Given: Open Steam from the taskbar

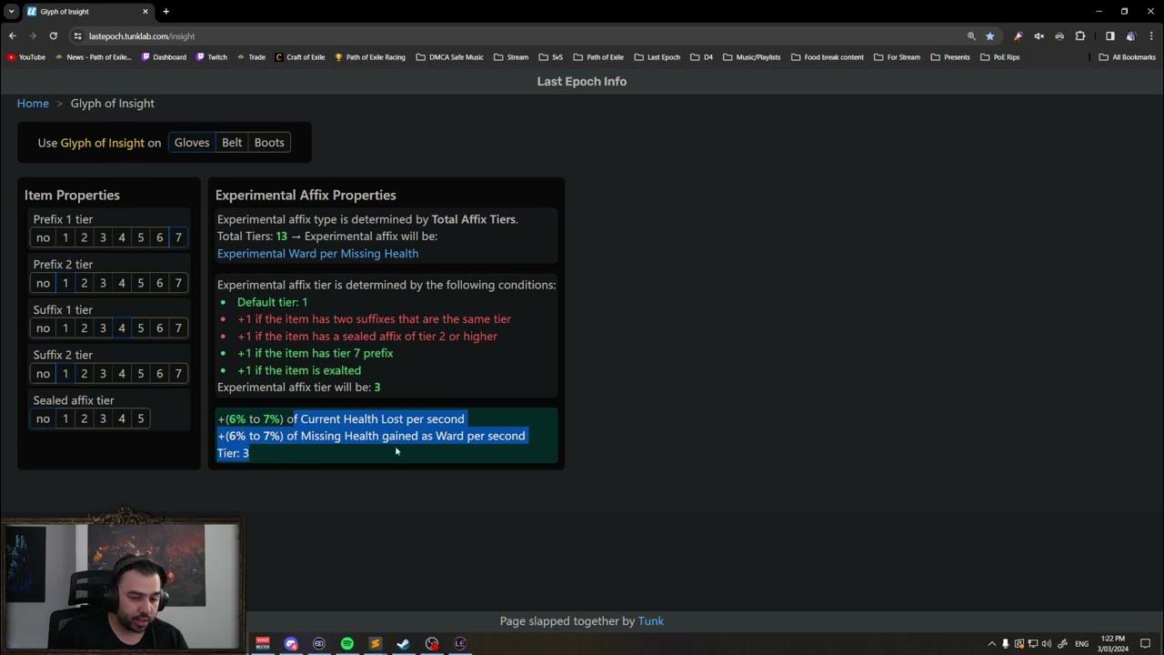Looking at the screenshot, I should pyautogui.click(x=403, y=643).
